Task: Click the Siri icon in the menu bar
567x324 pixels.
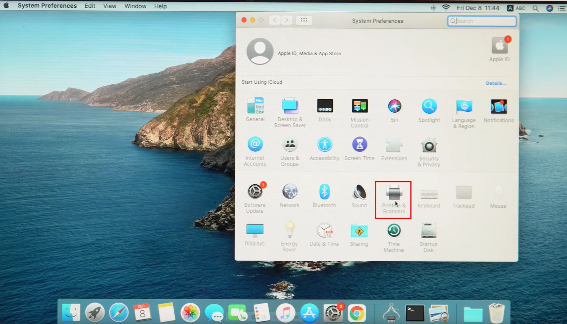Action: coord(550,8)
